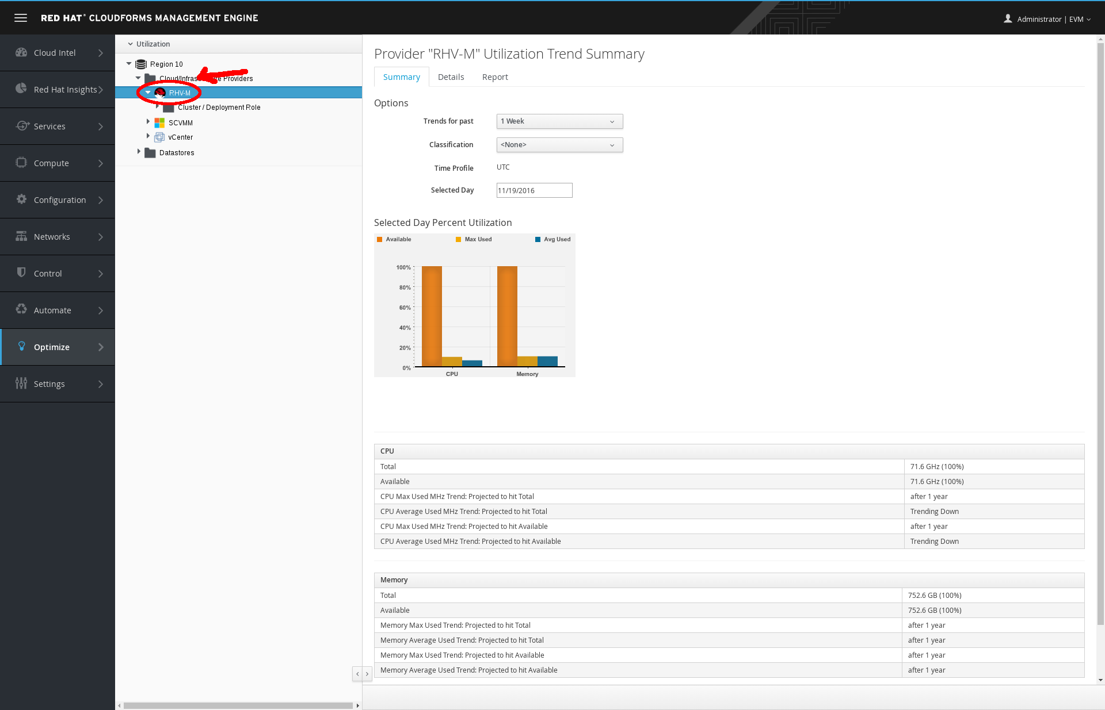Collapse the Utilization accordion header
The width and height of the screenshot is (1105, 710).
(x=238, y=44)
